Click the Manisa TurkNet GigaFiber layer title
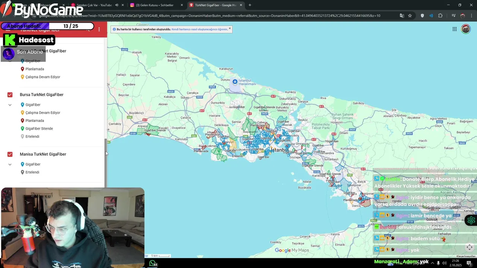The image size is (477, 268). (43, 154)
